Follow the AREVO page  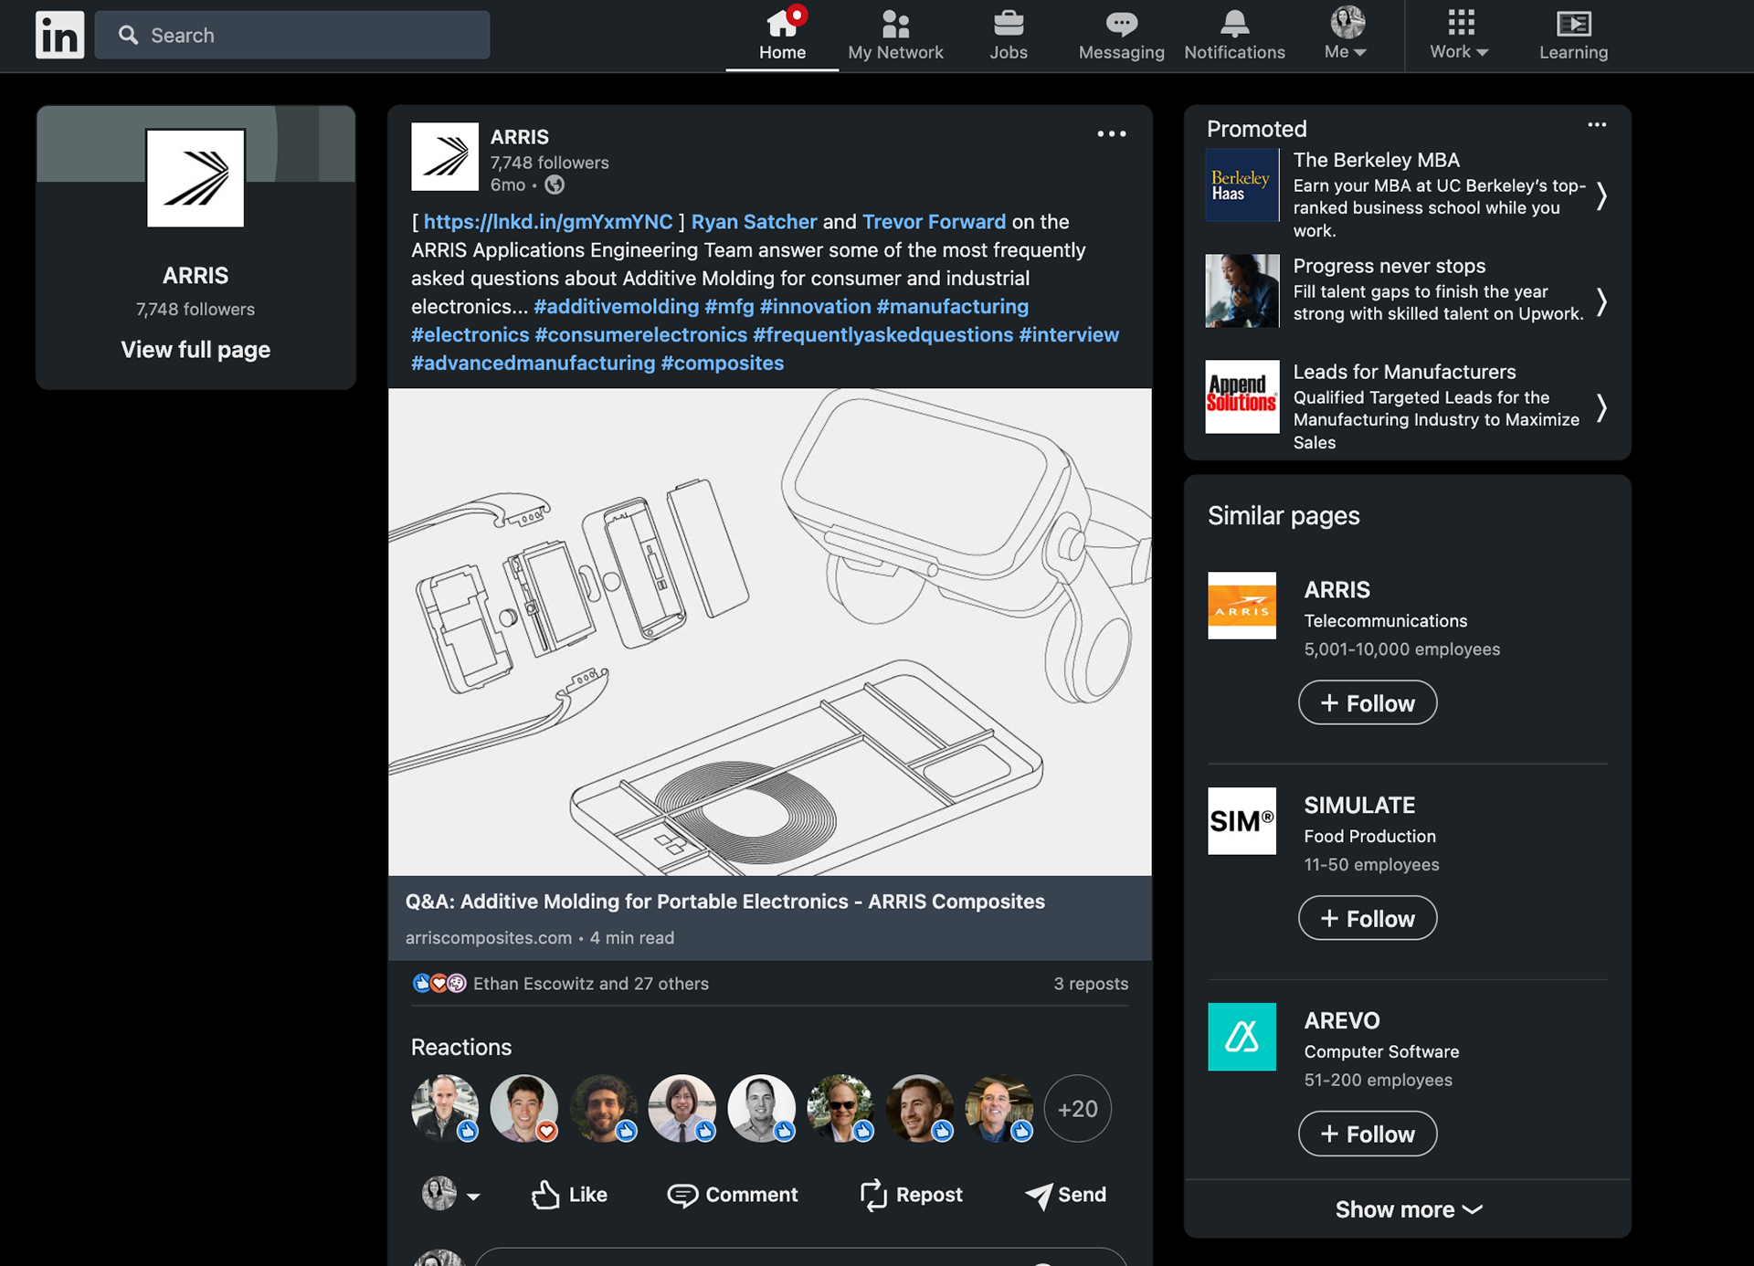[x=1367, y=1134]
